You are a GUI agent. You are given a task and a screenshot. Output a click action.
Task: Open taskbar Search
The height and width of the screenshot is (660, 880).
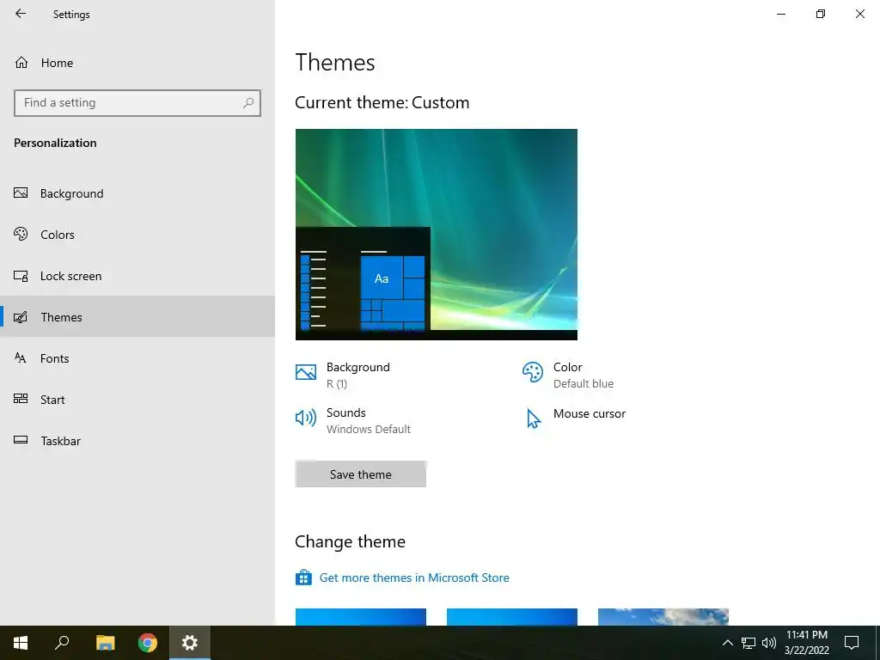(62, 643)
